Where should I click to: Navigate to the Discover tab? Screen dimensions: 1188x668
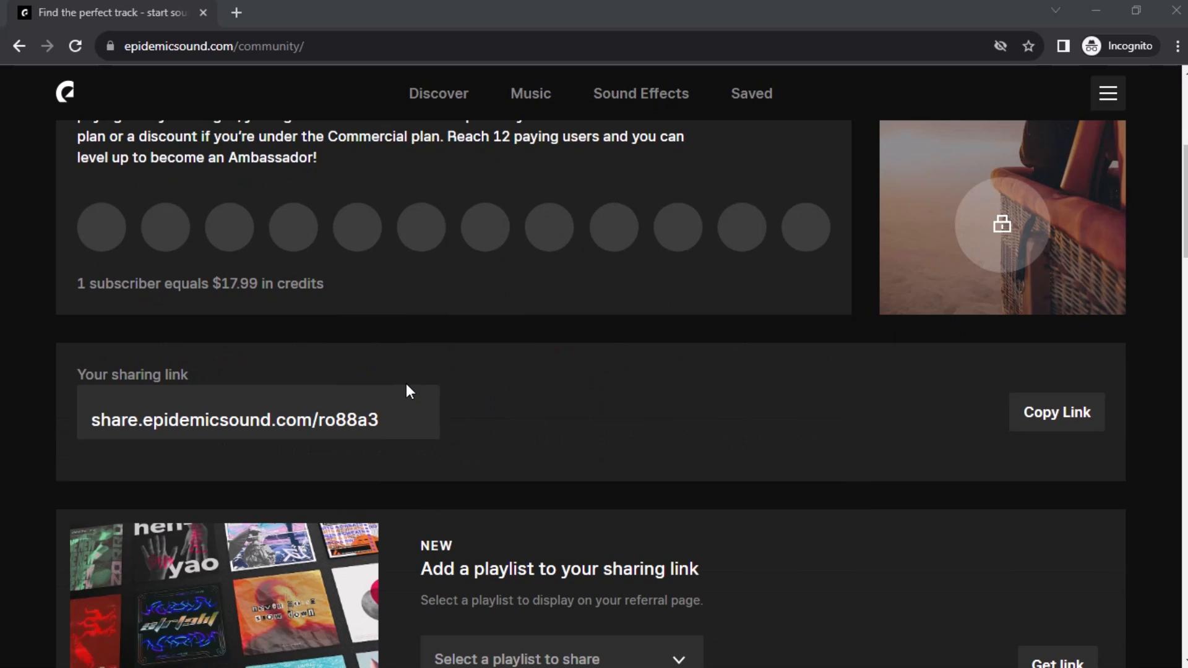point(439,93)
